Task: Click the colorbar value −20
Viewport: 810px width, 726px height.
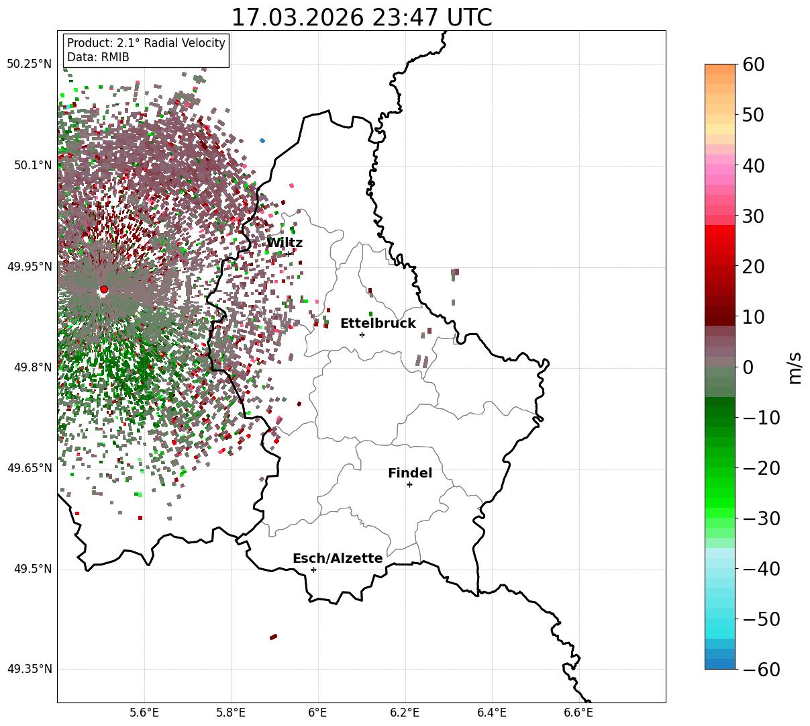Action: pos(761,468)
